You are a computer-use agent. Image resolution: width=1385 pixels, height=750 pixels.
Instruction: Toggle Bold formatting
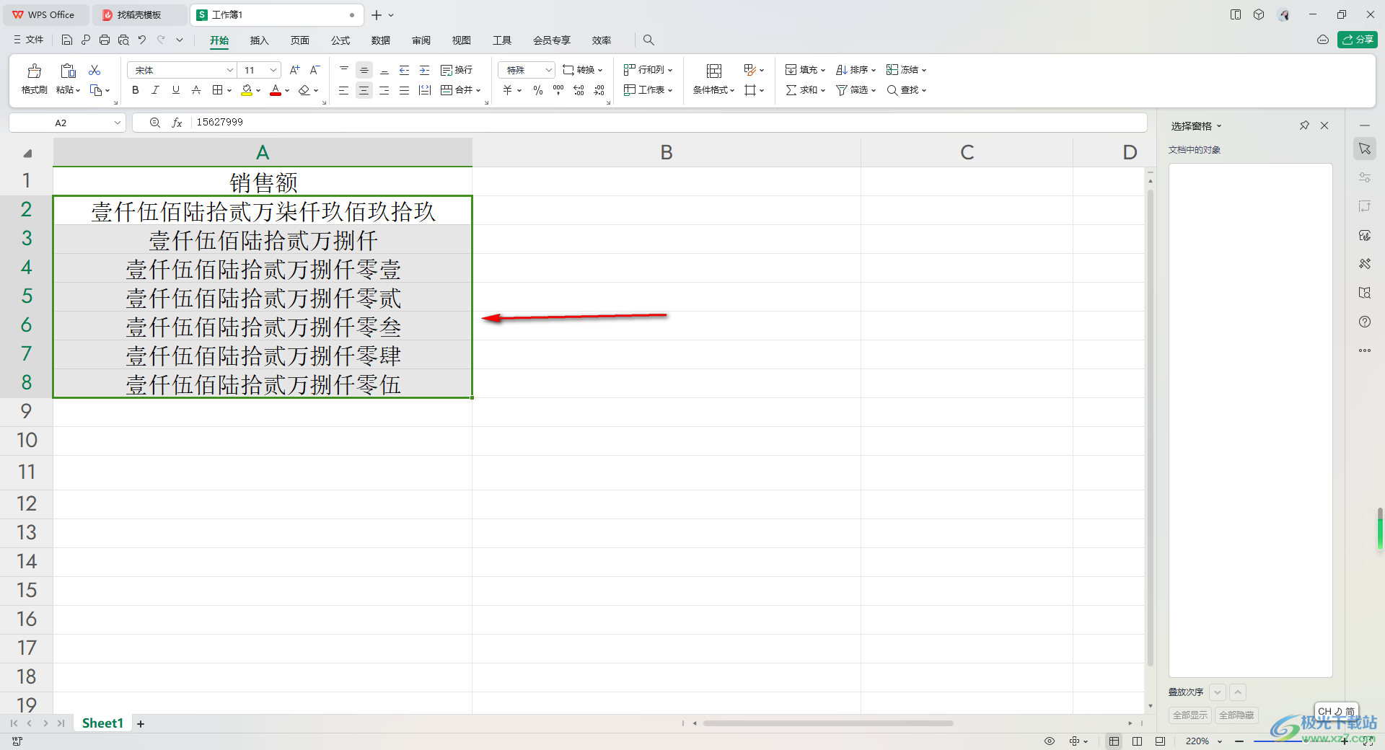136,90
